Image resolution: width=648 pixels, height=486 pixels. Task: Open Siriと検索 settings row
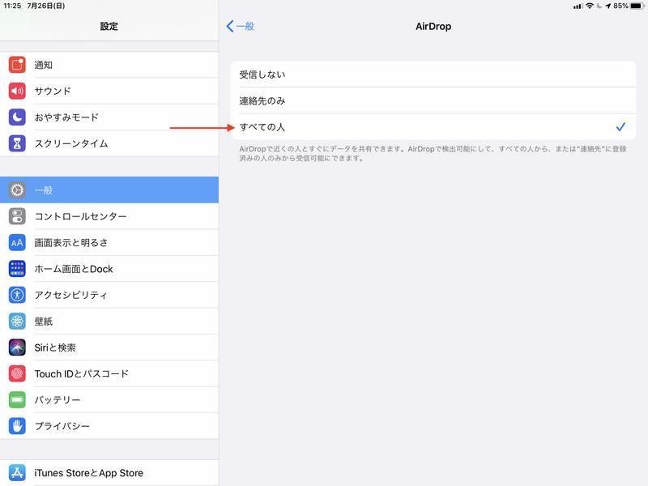click(x=109, y=347)
